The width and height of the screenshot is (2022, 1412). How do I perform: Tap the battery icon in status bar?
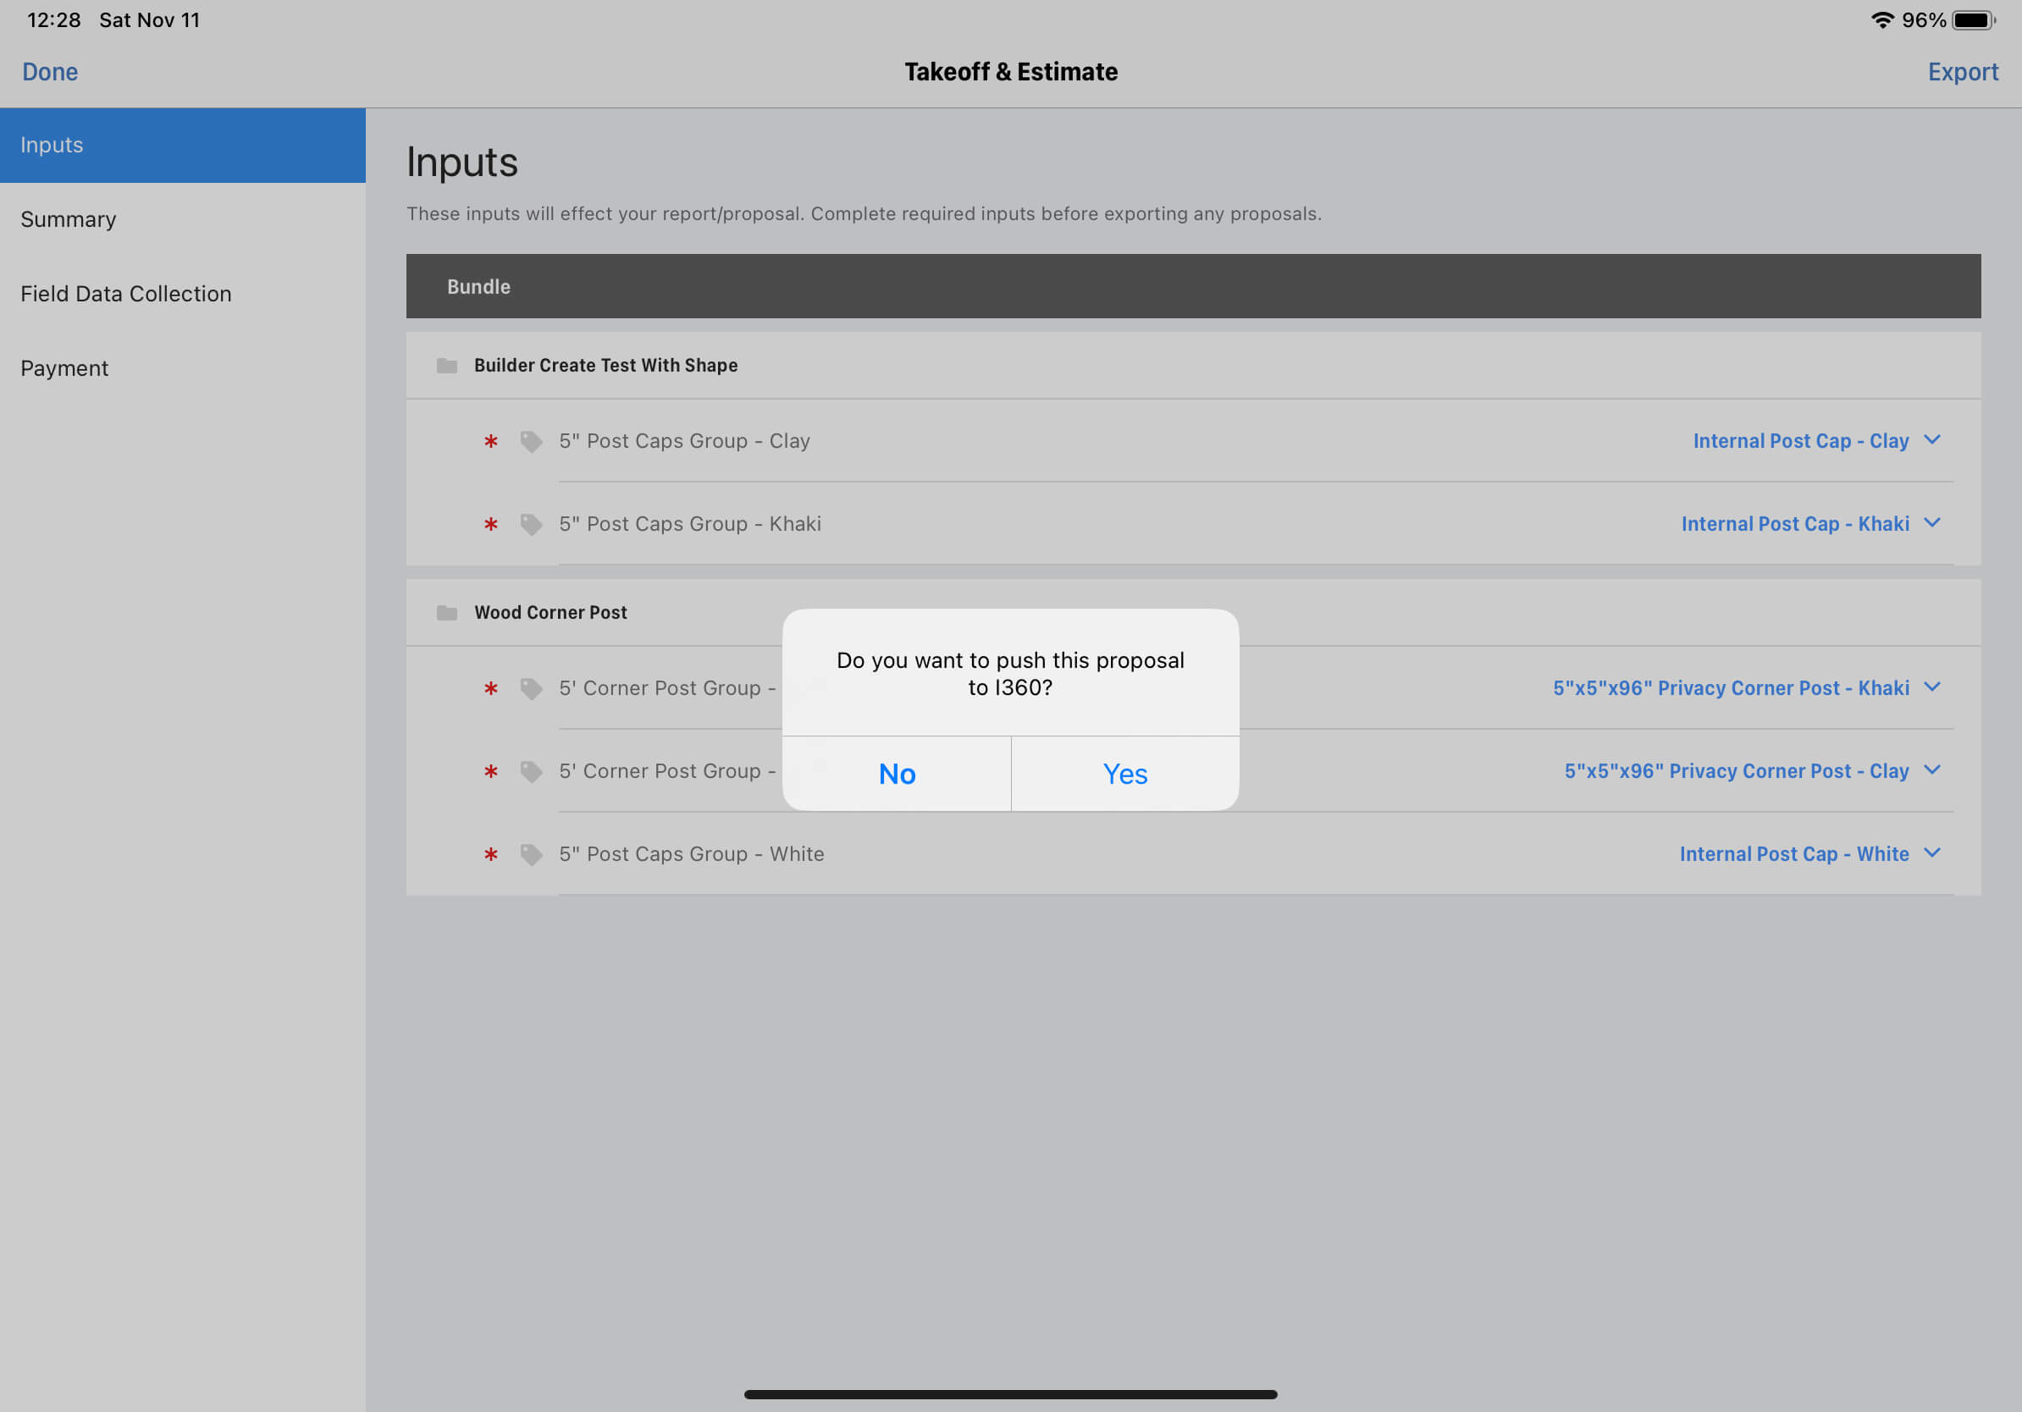coord(1974,20)
